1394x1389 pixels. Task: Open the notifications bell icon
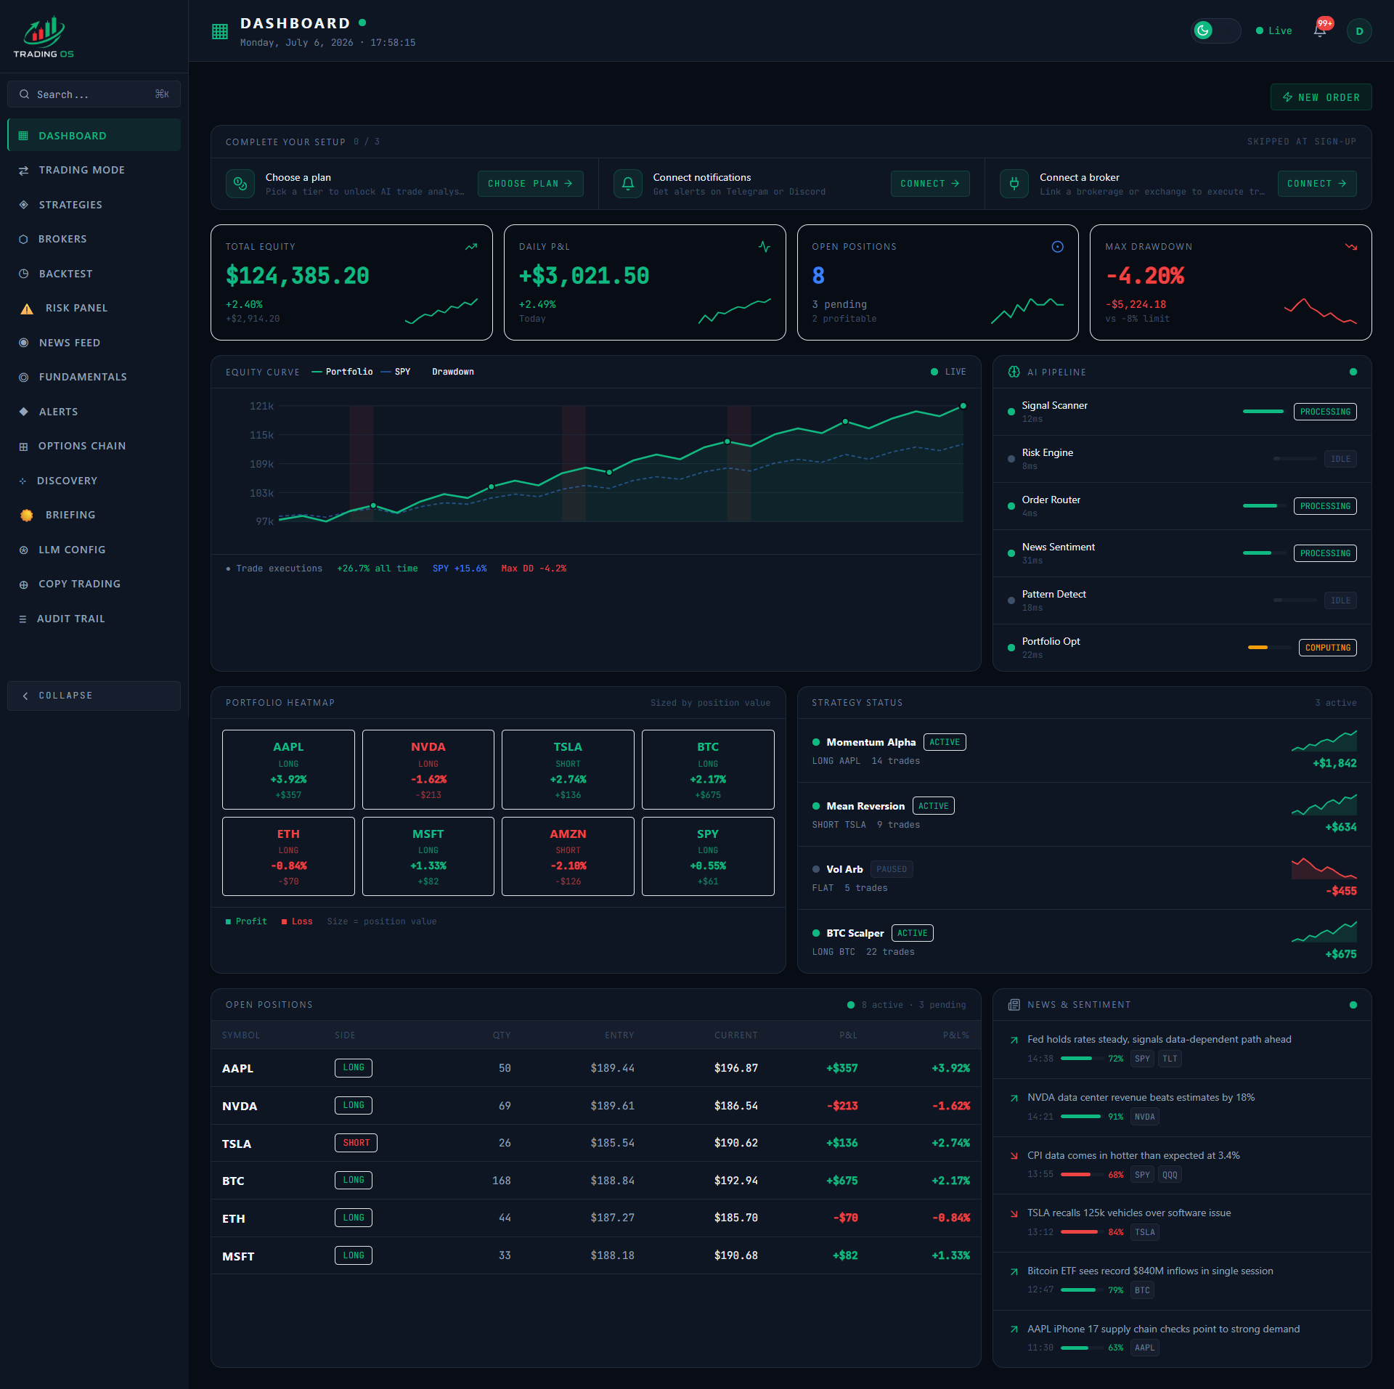[x=1320, y=30]
